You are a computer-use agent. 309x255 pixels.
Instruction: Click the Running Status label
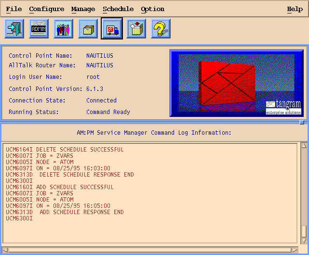tap(33, 112)
